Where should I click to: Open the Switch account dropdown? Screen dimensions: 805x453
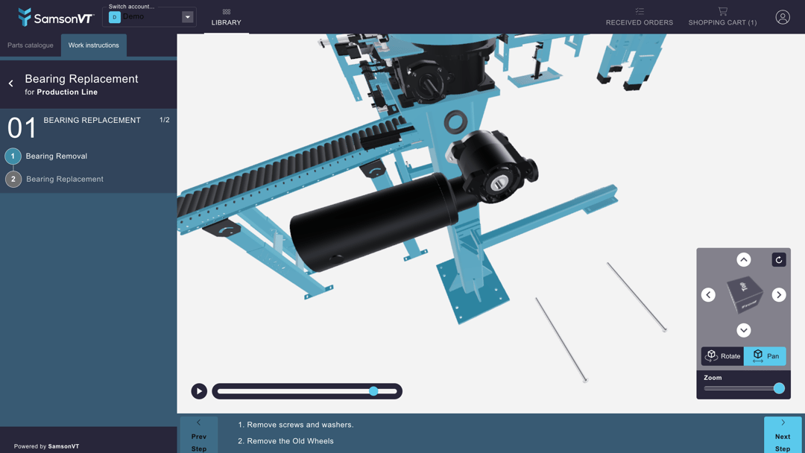pyautogui.click(x=188, y=16)
